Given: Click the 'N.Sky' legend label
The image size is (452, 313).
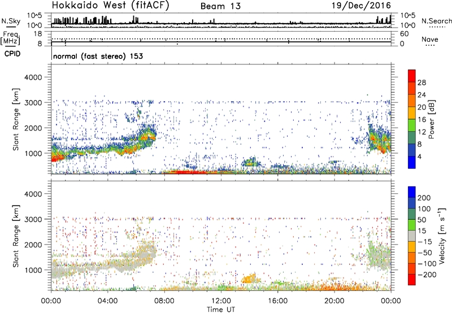Looking at the screenshot, I should pos(11,21).
